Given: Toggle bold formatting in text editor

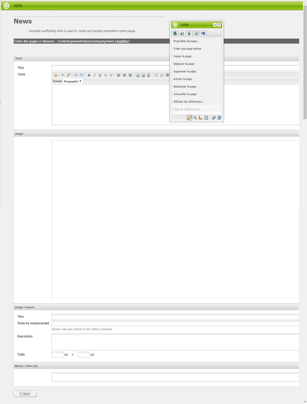Looking at the screenshot, I should (x=89, y=75).
